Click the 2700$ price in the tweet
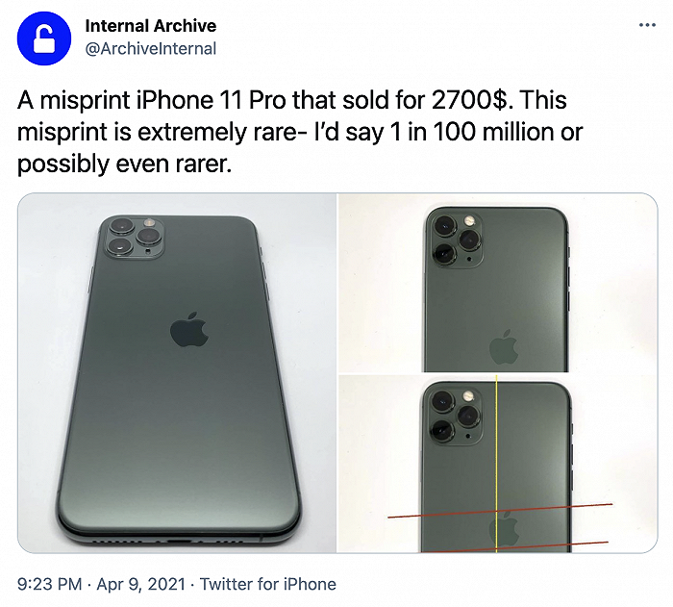 tap(469, 100)
